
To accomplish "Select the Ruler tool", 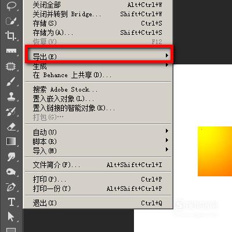I will 11,51.
